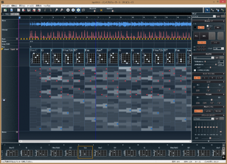
Task: Open the Capo dropdown on the Chord track
Action: click(13, 49)
